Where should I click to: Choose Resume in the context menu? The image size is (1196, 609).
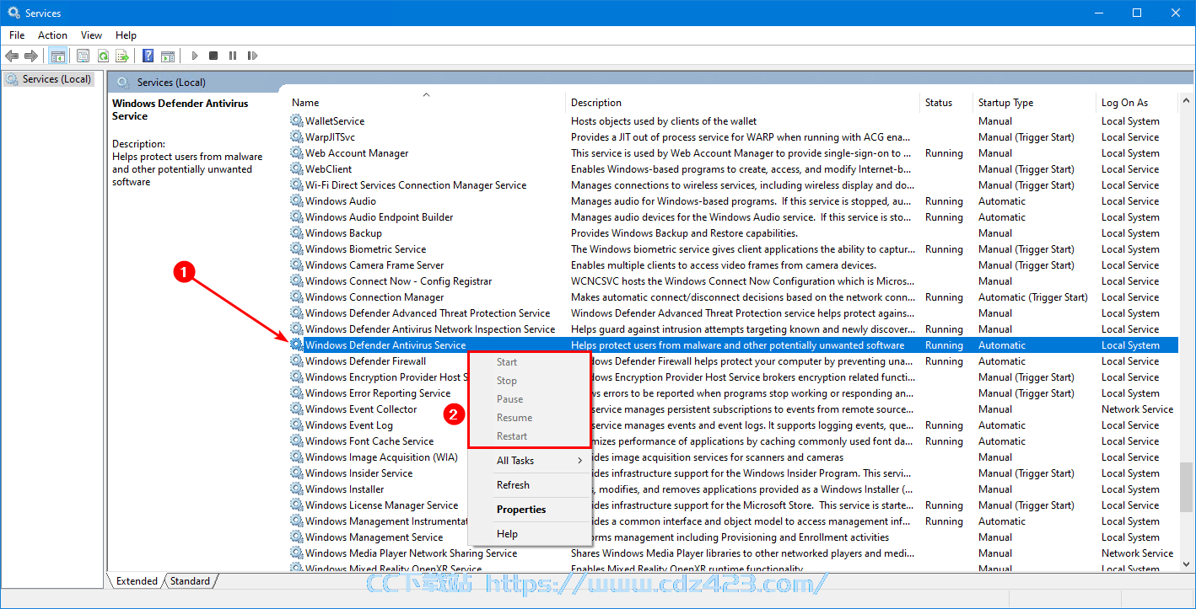529,418
